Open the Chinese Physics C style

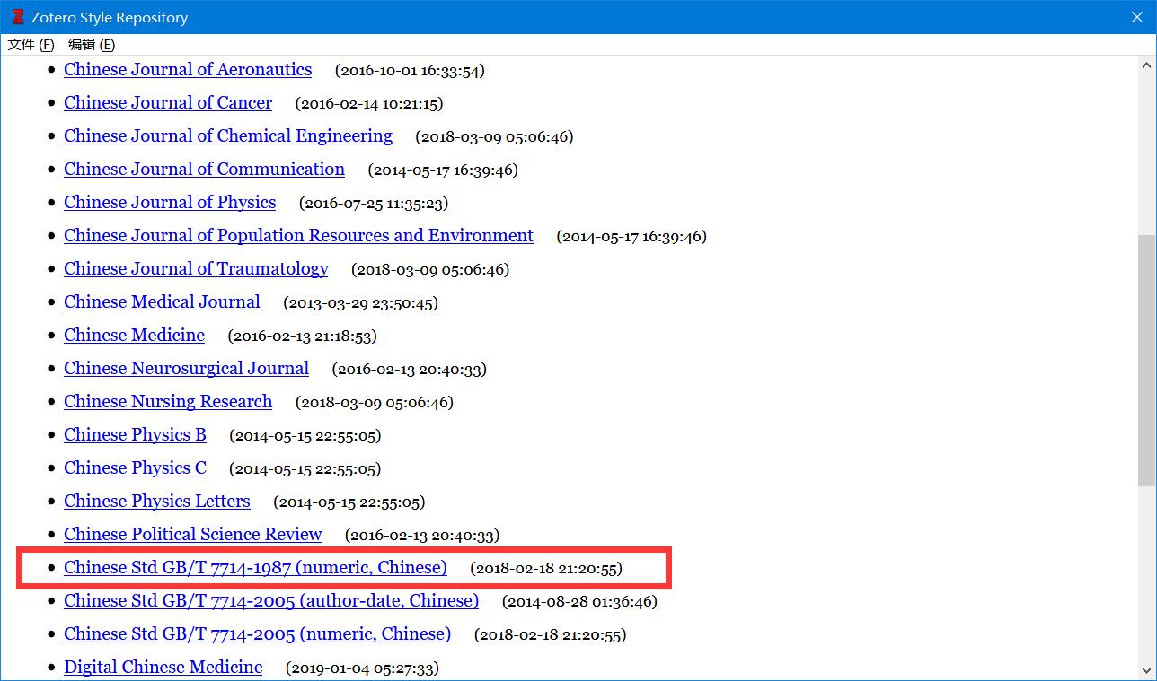point(135,468)
